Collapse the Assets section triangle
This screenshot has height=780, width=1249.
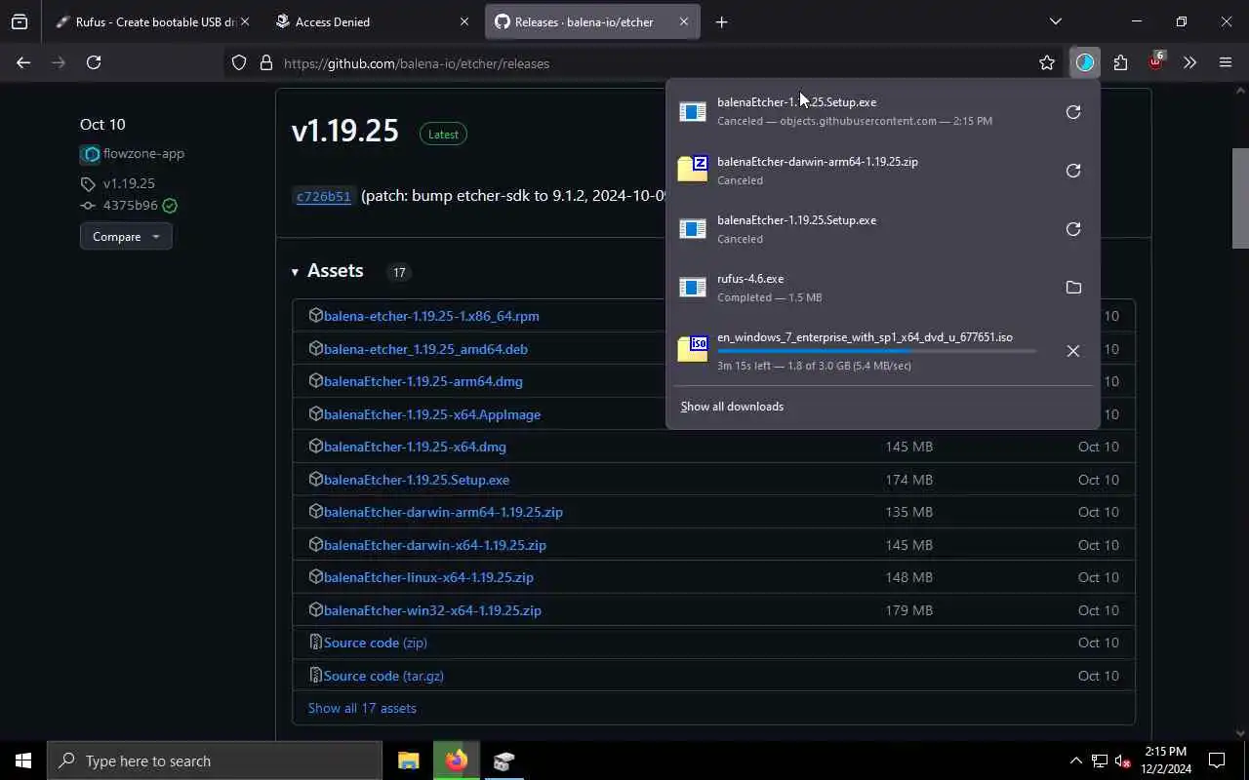pyautogui.click(x=295, y=272)
